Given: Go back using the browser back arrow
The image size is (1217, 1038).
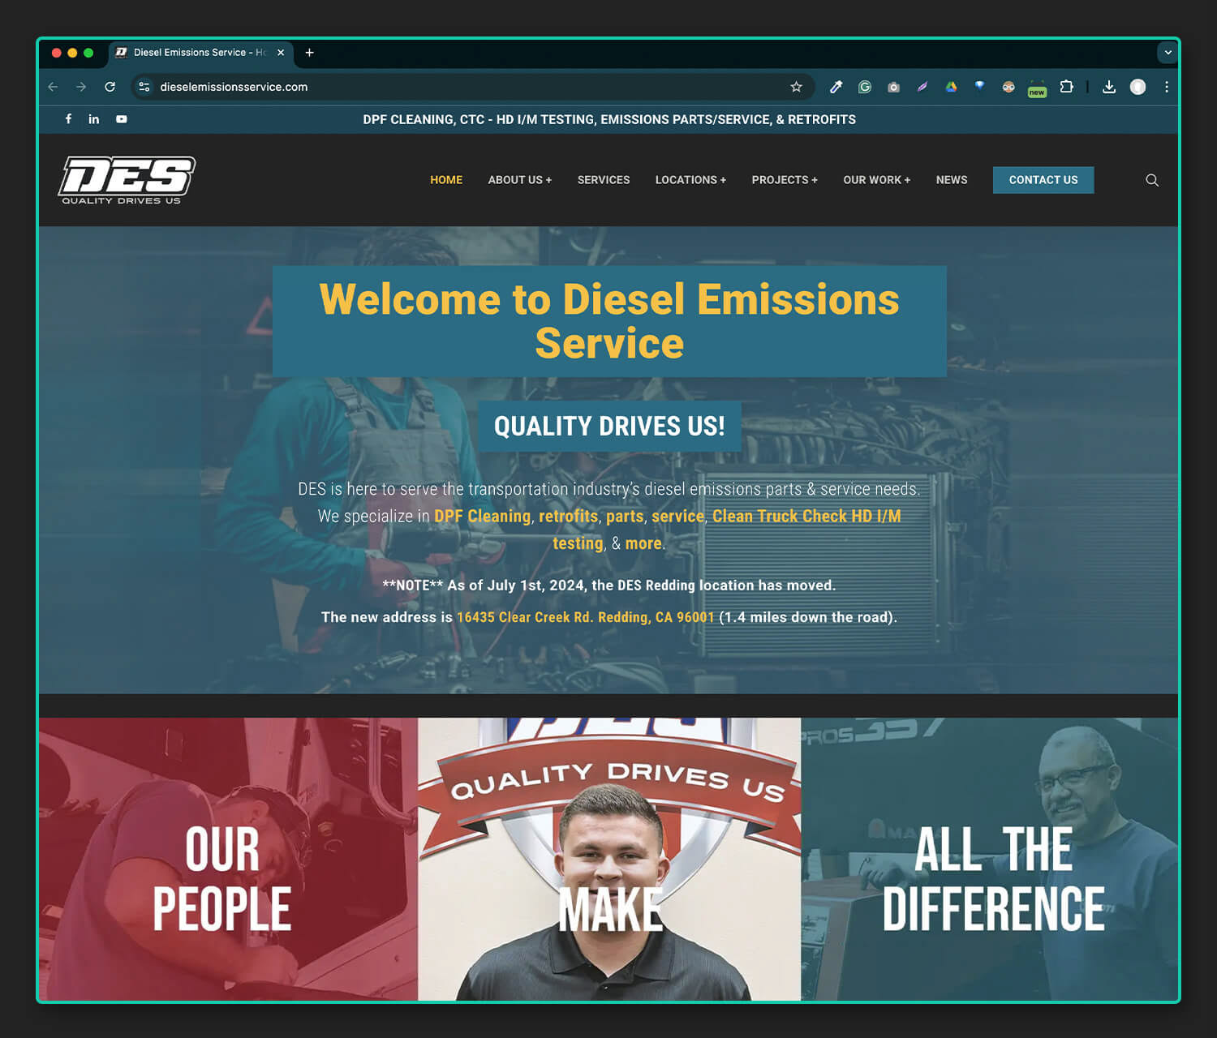Looking at the screenshot, I should [x=53, y=87].
